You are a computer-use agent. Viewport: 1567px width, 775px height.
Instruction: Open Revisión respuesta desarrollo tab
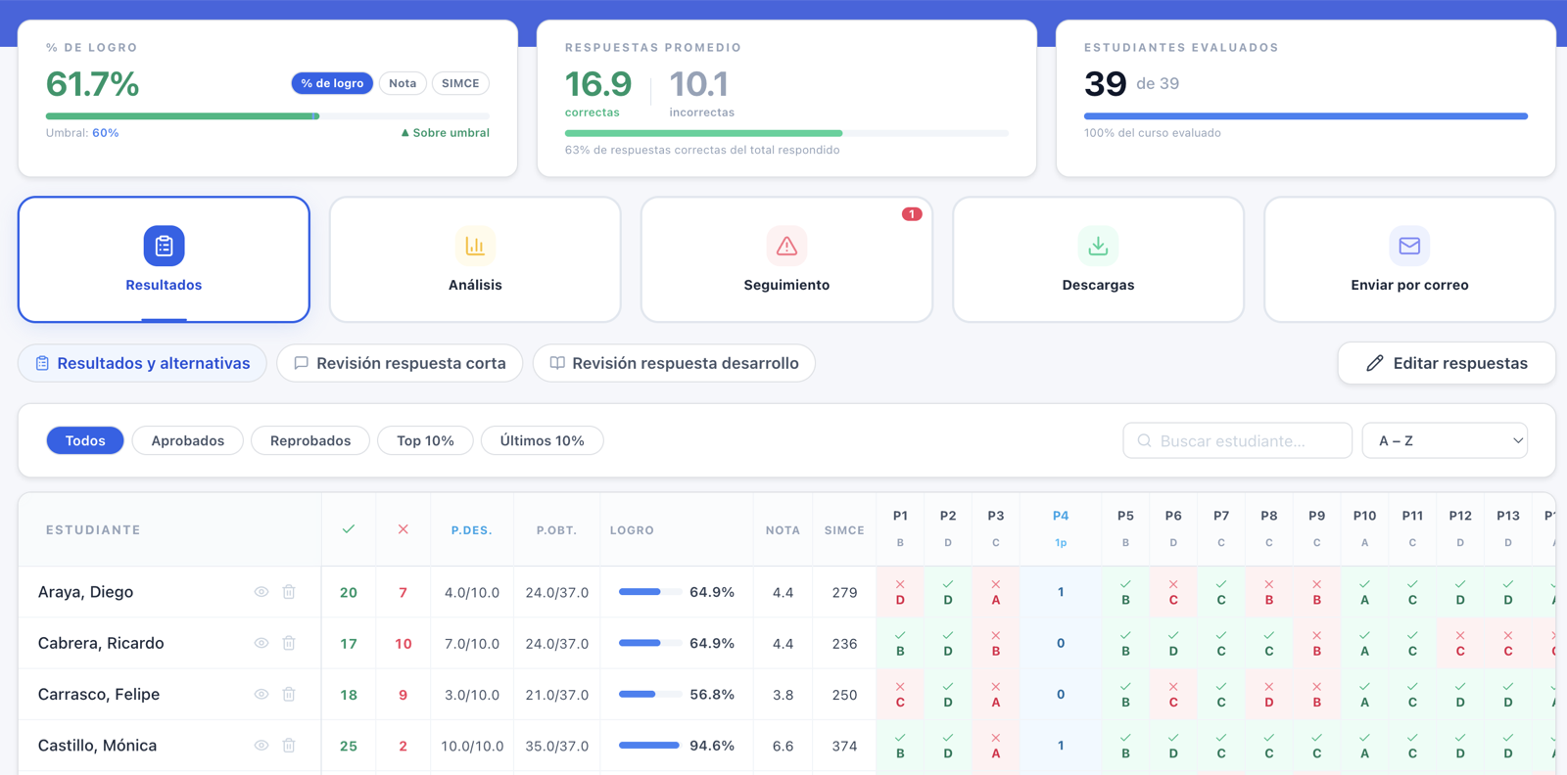coord(674,363)
